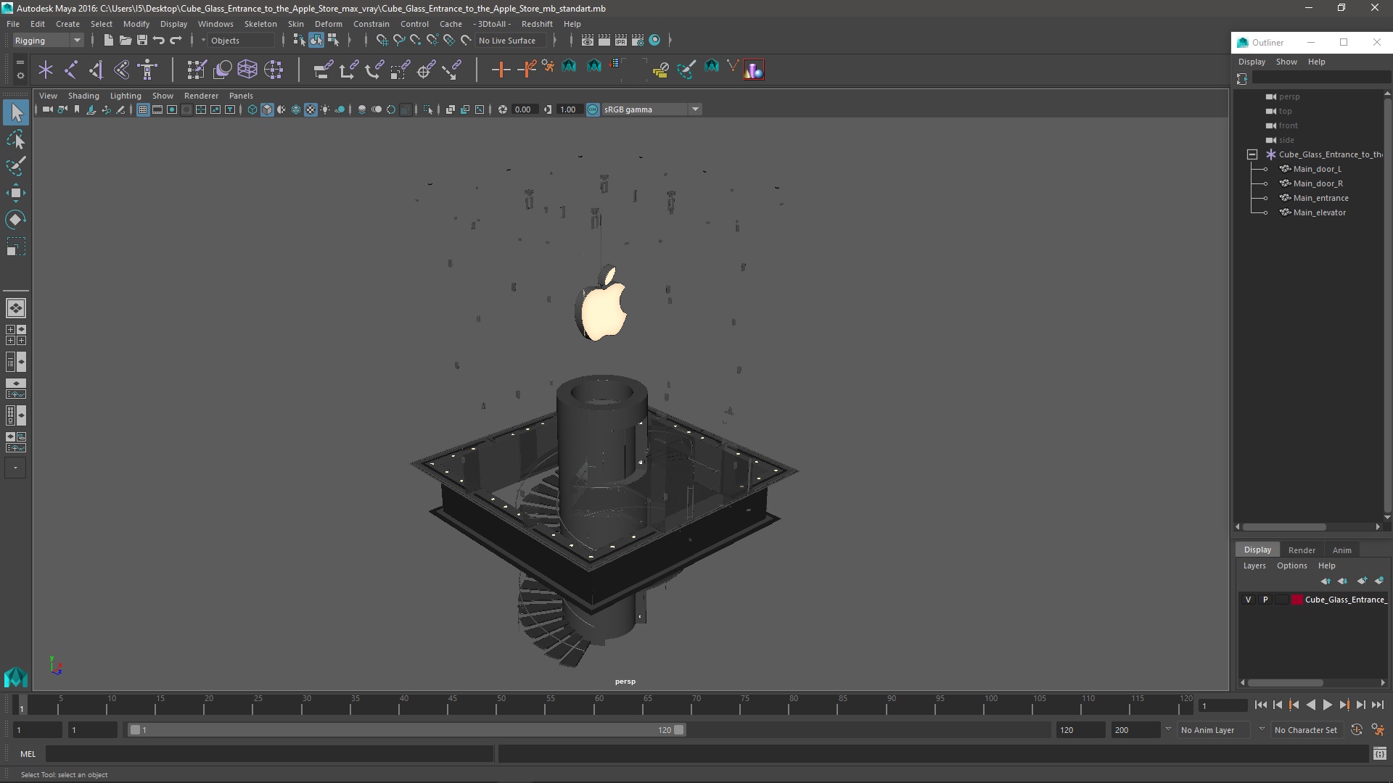Choose the Rotate tool
The height and width of the screenshot is (783, 1393).
point(16,220)
